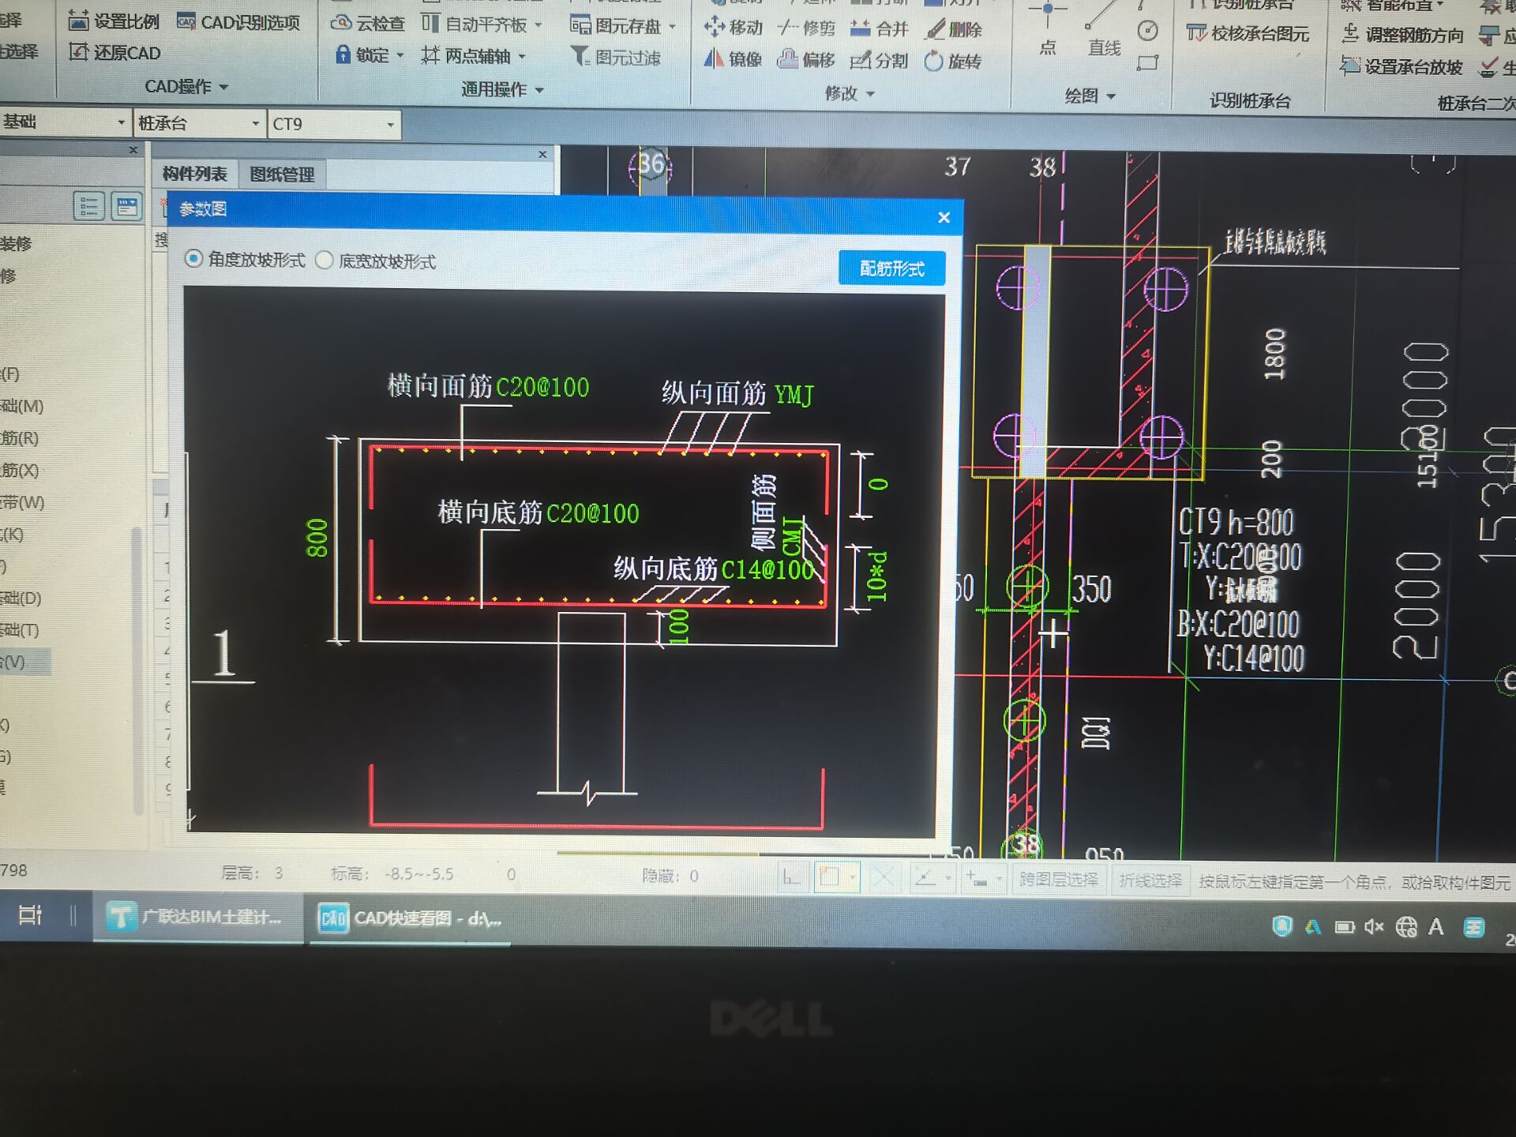This screenshot has height=1137, width=1516.
Task: Select the rectangle drawing tool icon
Action: click(1148, 63)
